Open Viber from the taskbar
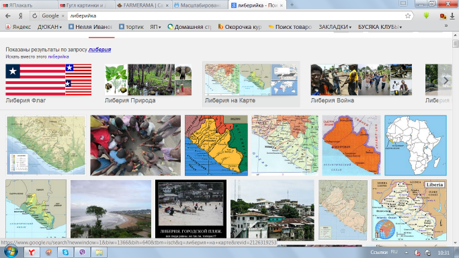This screenshot has height=258, width=459. click(x=82, y=252)
